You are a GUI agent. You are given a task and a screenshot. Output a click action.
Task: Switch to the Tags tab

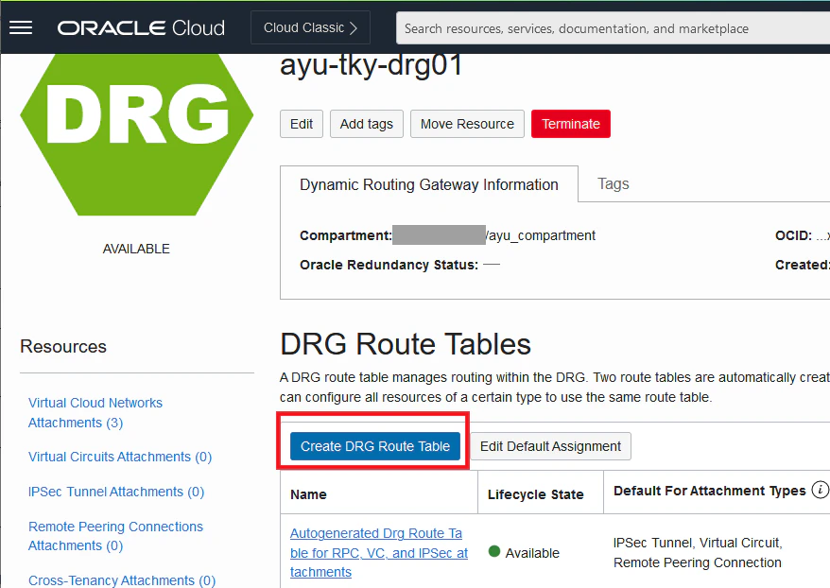[613, 183]
